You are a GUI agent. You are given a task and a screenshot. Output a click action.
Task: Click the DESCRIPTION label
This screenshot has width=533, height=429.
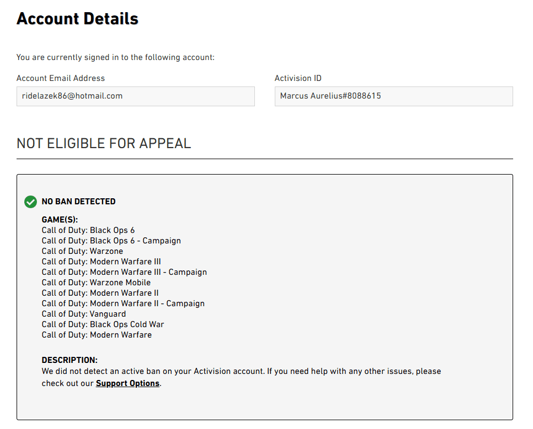[70, 361]
